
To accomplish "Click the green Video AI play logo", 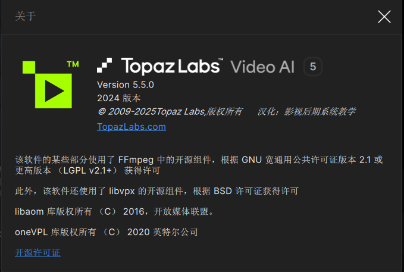I will pos(51,85).
